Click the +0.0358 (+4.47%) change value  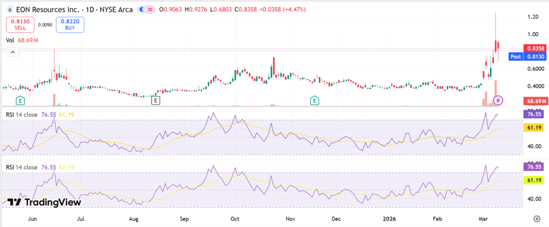click(283, 10)
